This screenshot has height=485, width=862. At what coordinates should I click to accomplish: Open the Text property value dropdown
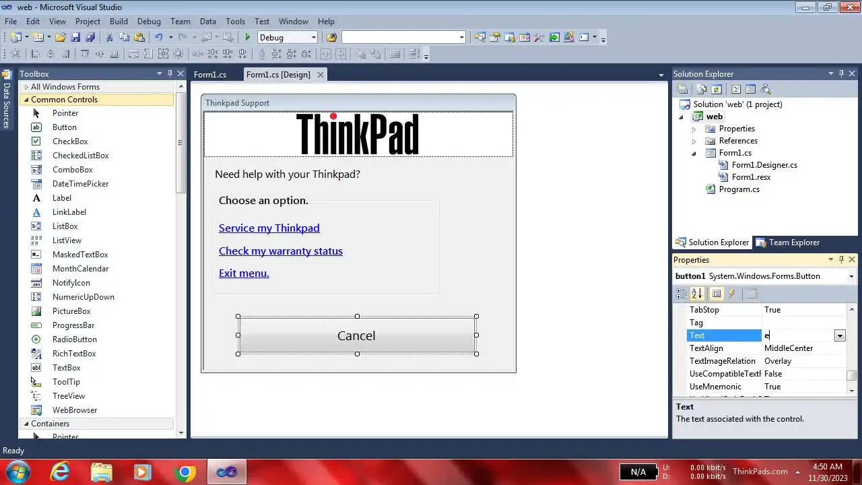pyautogui.click(x=840, y=335)
